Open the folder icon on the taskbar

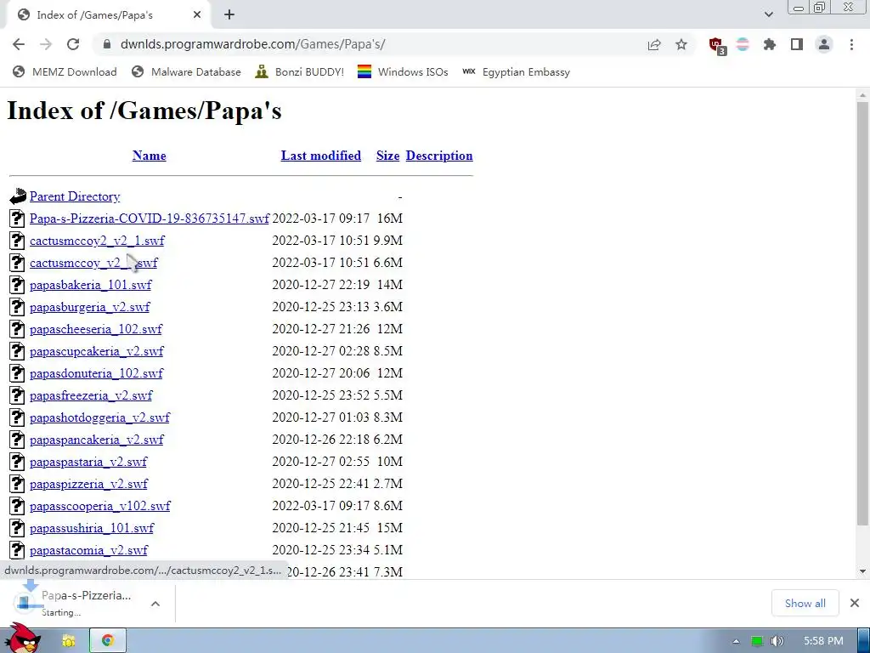click(68, 641)
